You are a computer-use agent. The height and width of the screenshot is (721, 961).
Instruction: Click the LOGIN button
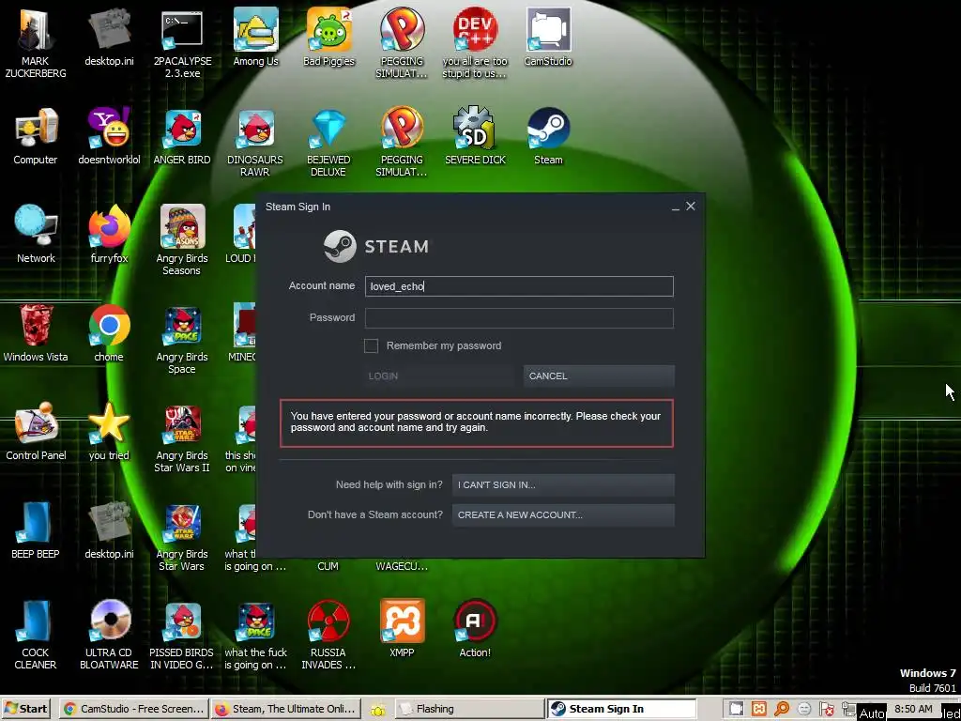[438, 376]
